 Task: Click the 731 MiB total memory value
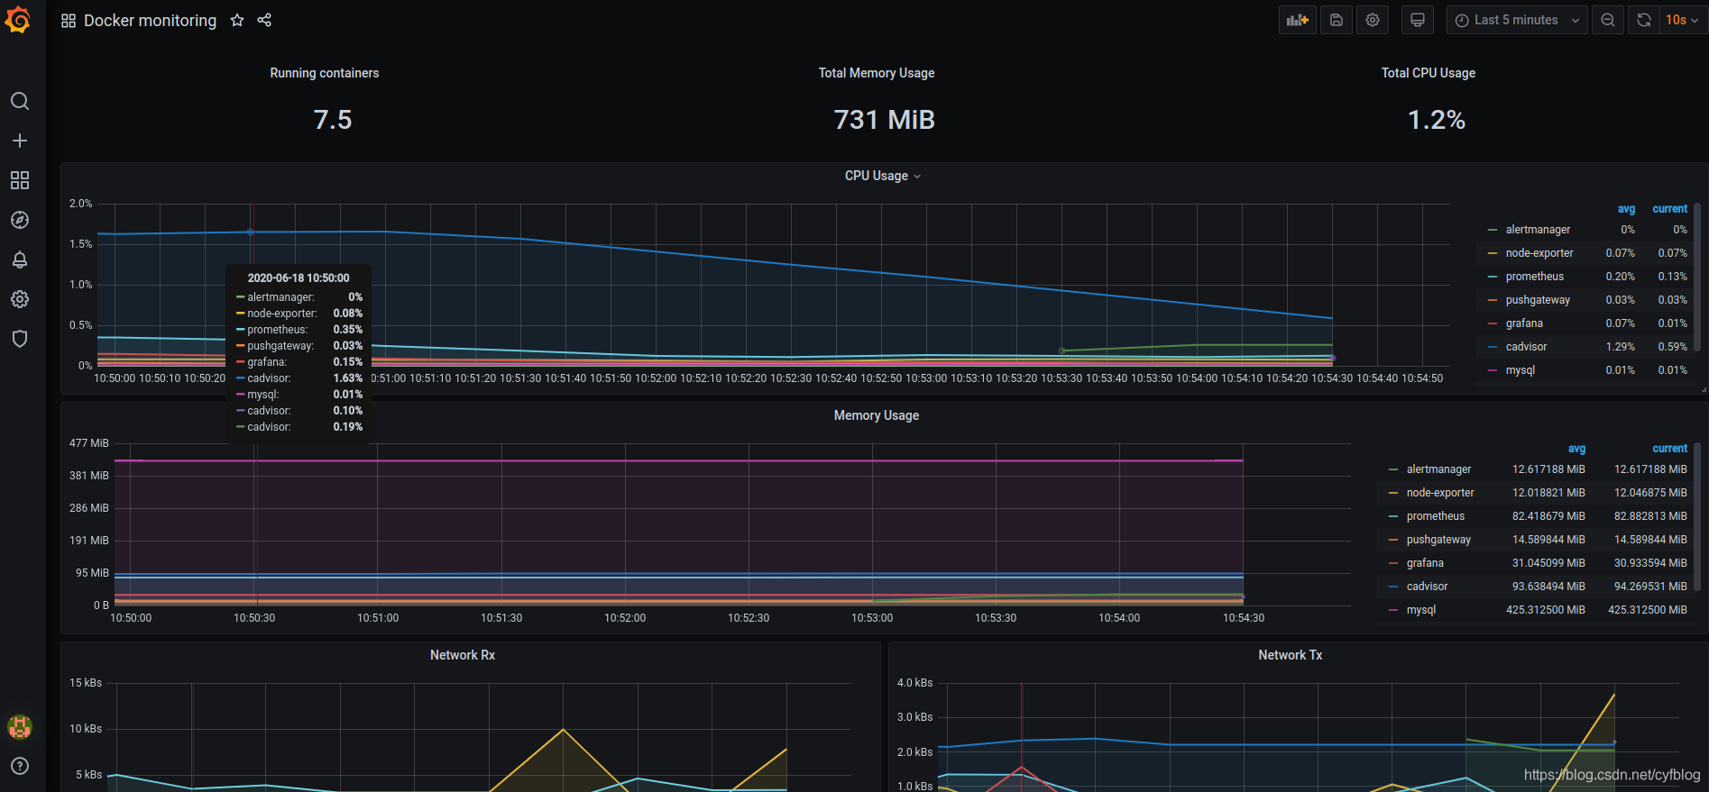[885, 120]
